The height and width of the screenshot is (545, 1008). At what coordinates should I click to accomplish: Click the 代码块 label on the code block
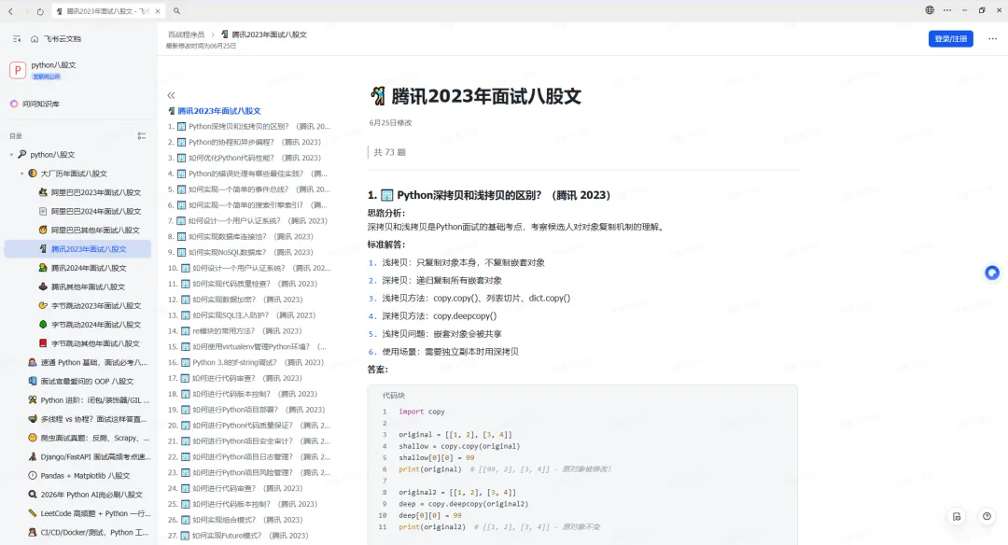(x=394, y=396)
